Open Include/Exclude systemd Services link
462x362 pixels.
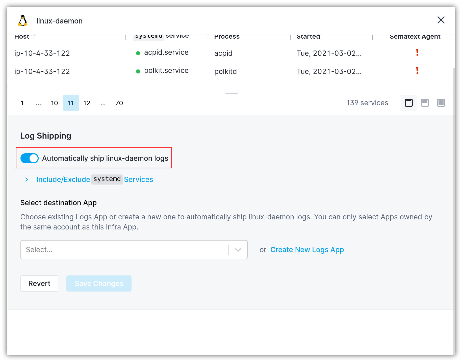[95, 179]
